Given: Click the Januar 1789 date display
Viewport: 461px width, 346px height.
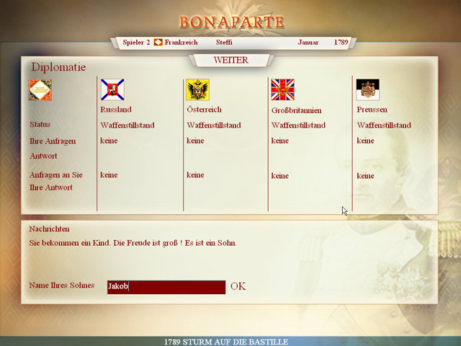Looking at the screenshot, I should pyautogui.click(x=323, y=43).
